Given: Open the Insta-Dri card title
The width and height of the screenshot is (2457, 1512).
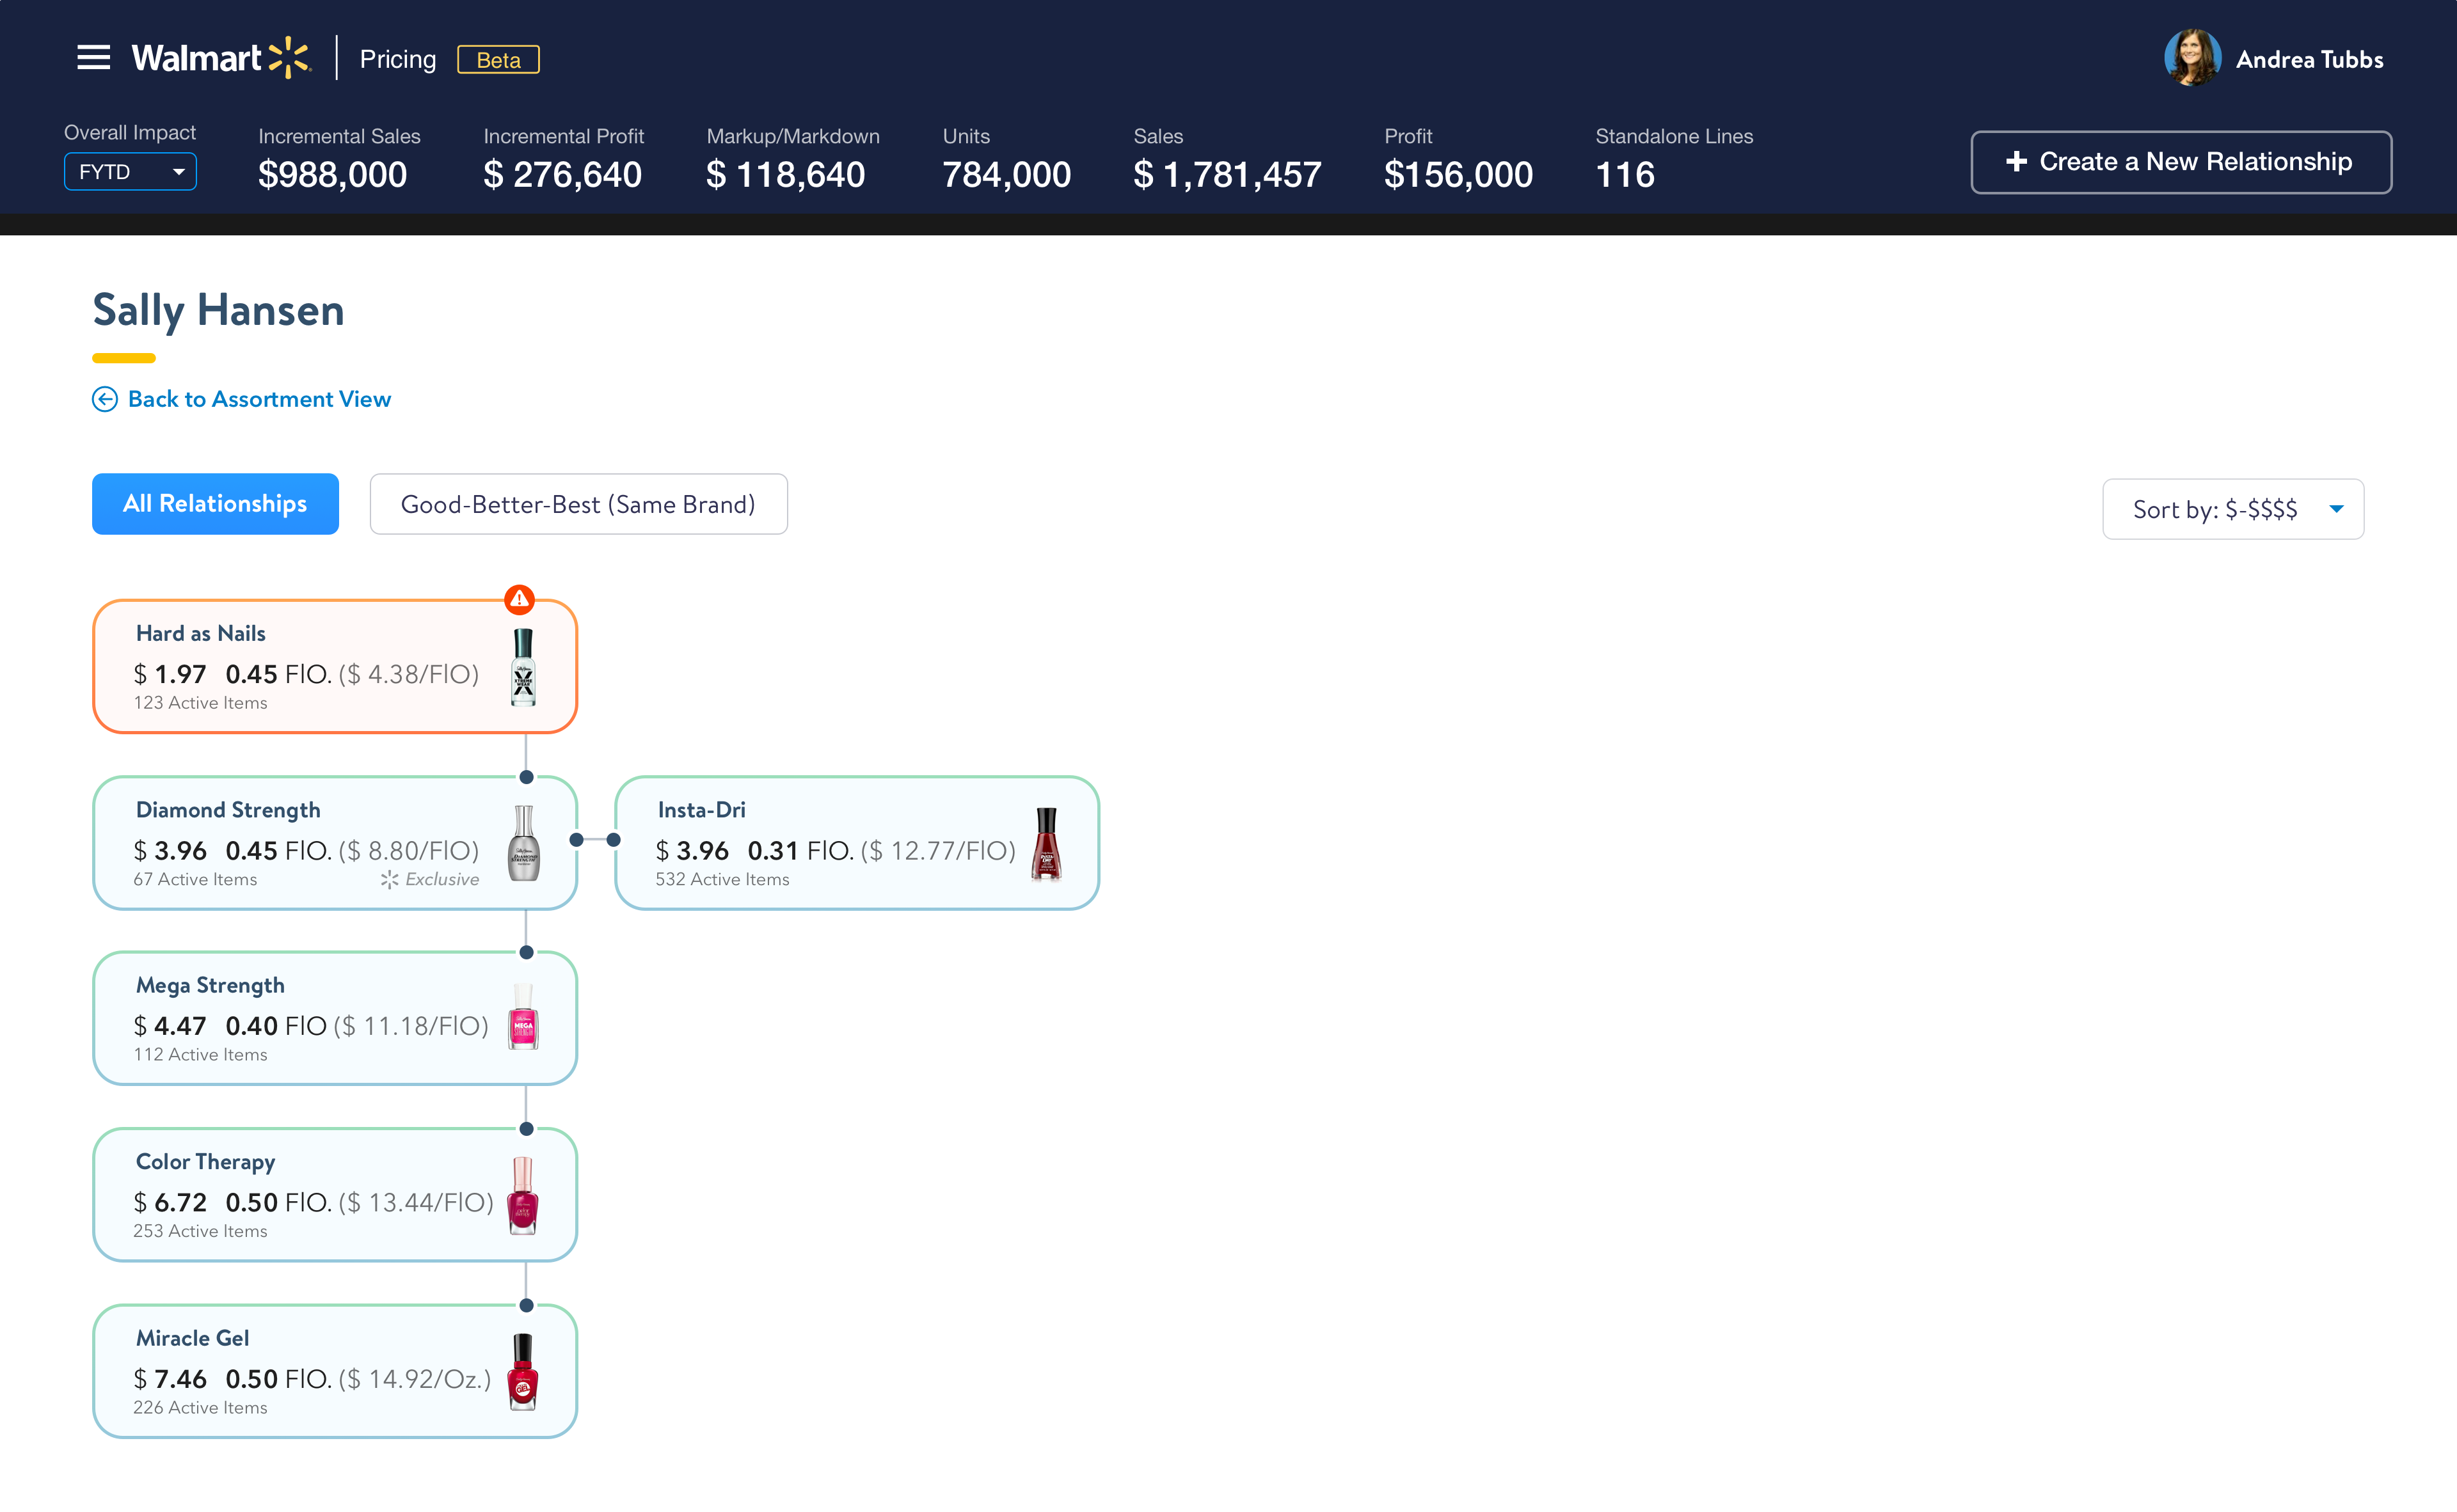Looking at the screenshot, I should pyautogui.click(x=701, y=809).
